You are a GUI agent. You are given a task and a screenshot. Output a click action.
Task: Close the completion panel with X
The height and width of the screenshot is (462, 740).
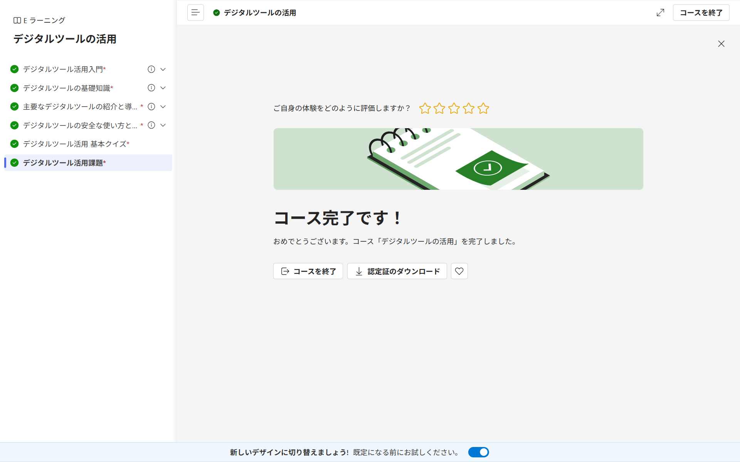(721, 44)
